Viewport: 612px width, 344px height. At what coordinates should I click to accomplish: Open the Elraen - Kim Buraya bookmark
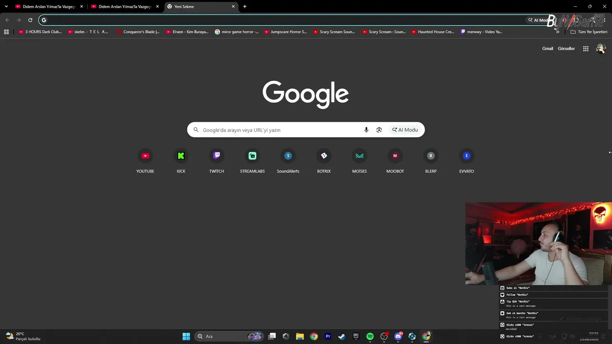[x=187, y=32]
